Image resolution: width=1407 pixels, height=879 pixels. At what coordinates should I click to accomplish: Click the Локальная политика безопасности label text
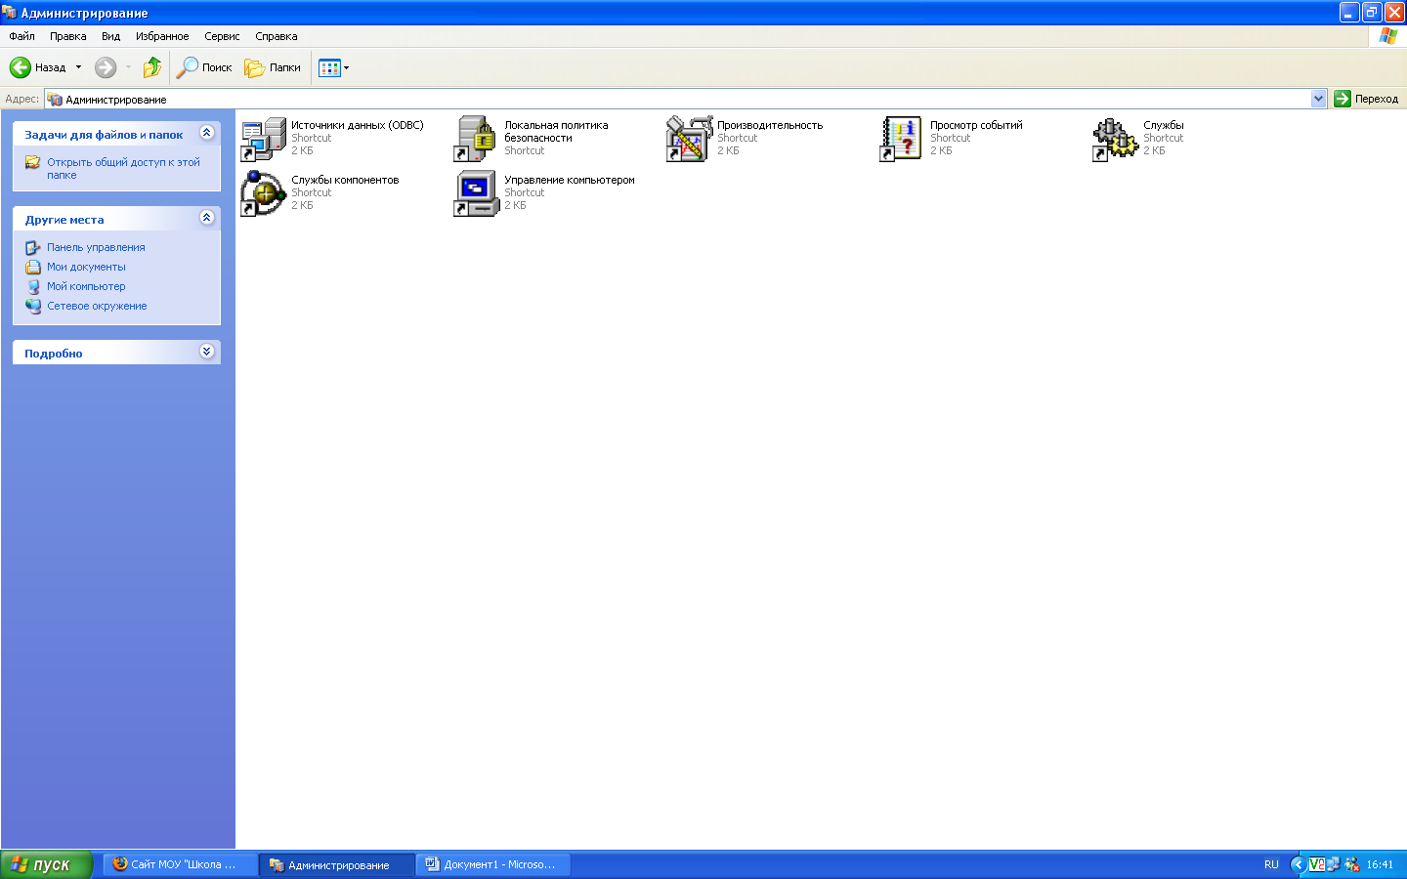[x=556, y=131]
